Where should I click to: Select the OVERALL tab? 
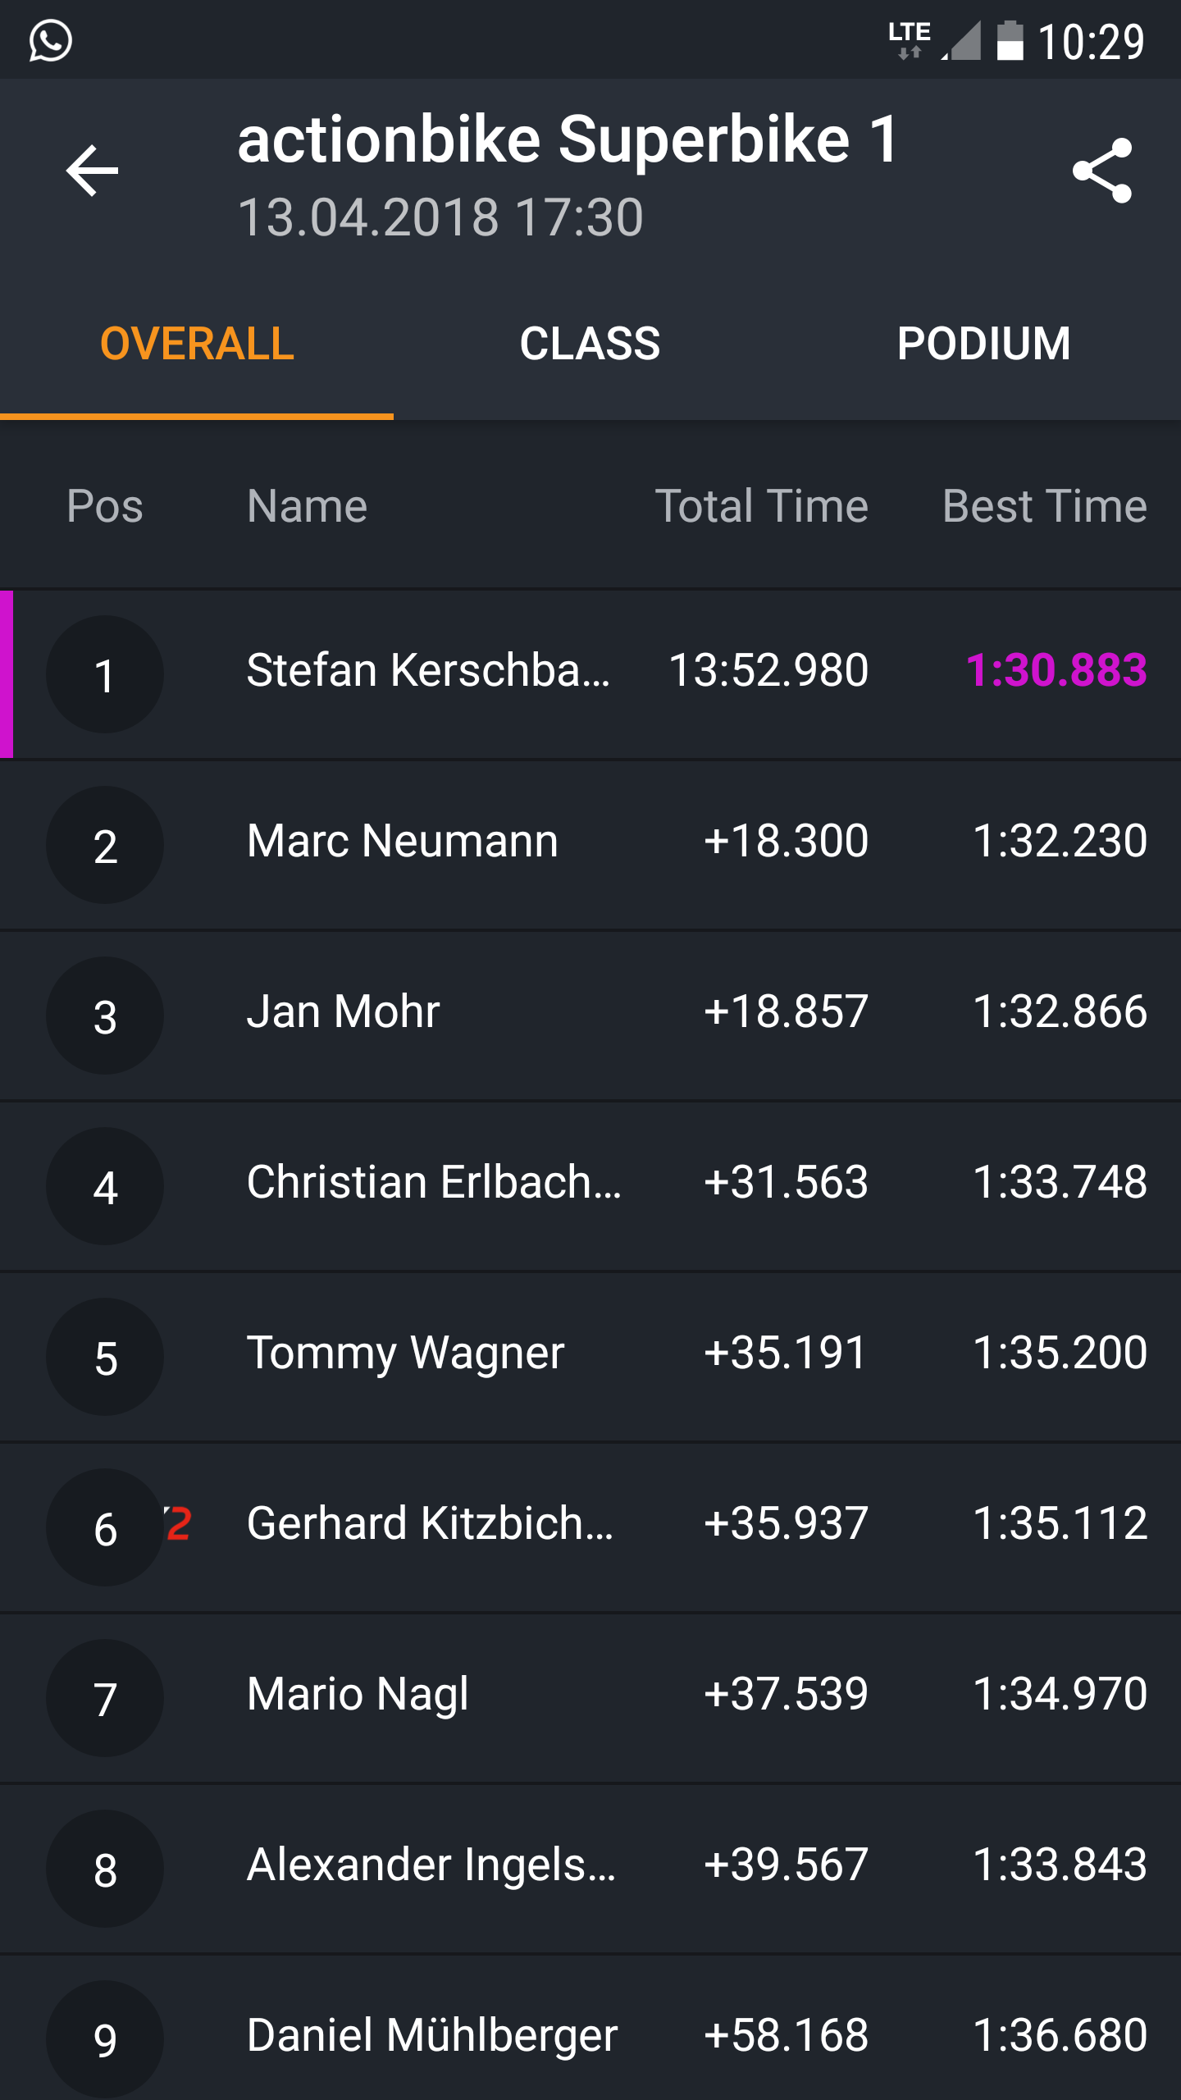(197, 344)
